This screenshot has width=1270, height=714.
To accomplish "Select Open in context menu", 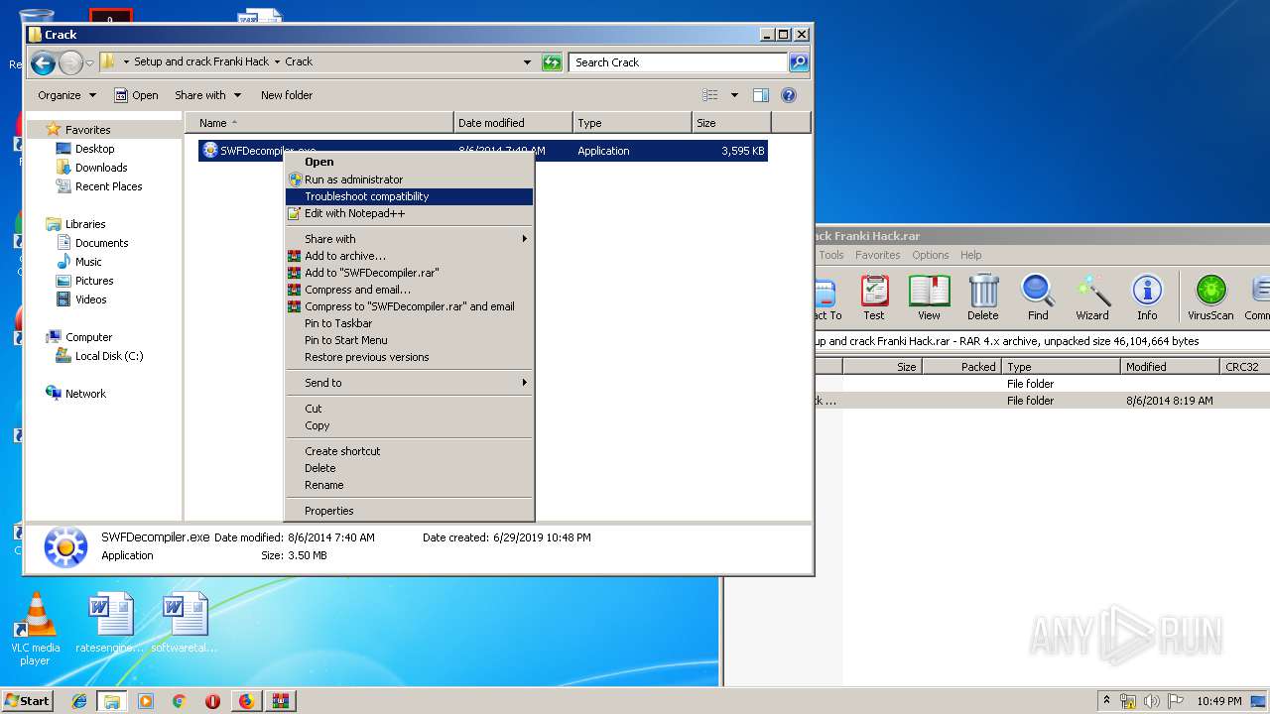I will click(x=409, y=162).
